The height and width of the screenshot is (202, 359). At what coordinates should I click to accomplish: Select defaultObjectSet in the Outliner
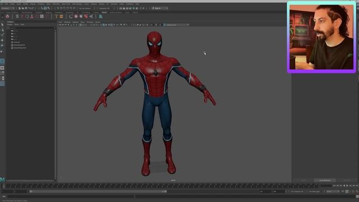(x=20, y=48)
